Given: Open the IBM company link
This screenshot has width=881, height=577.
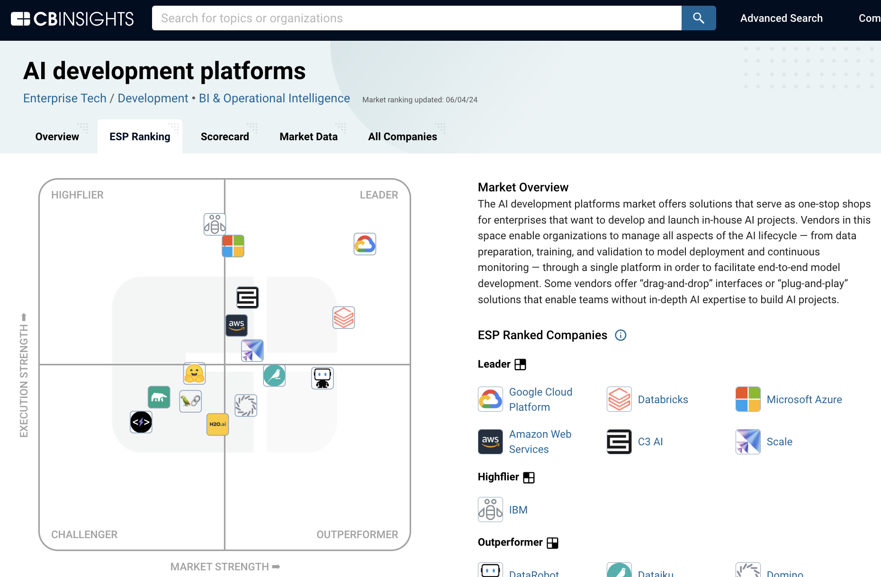Looking at the screenshot, I should coord(518,510).
